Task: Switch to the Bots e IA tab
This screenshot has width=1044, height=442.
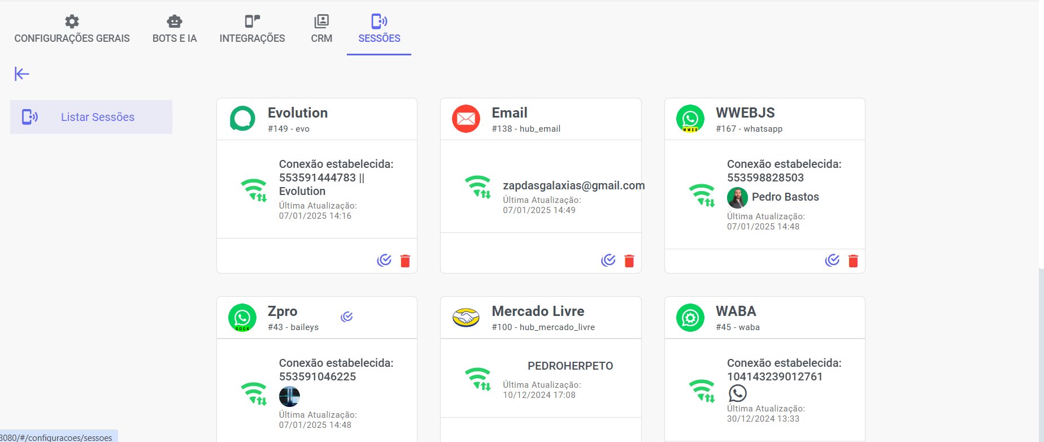Action: (175, 29)
